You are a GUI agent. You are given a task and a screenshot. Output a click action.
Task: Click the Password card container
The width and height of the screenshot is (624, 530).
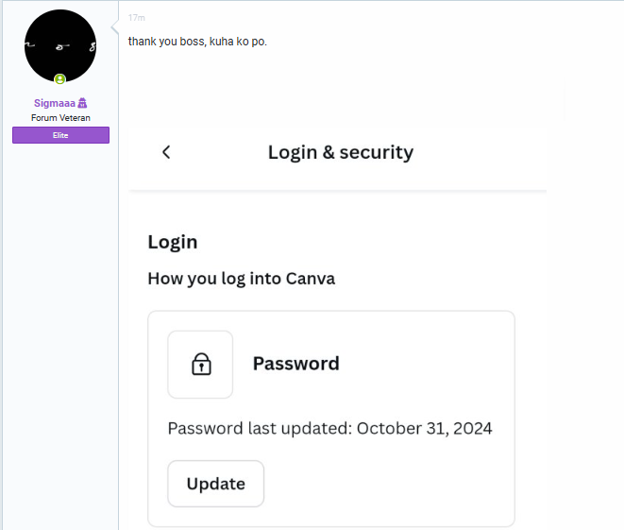point(331,419)
